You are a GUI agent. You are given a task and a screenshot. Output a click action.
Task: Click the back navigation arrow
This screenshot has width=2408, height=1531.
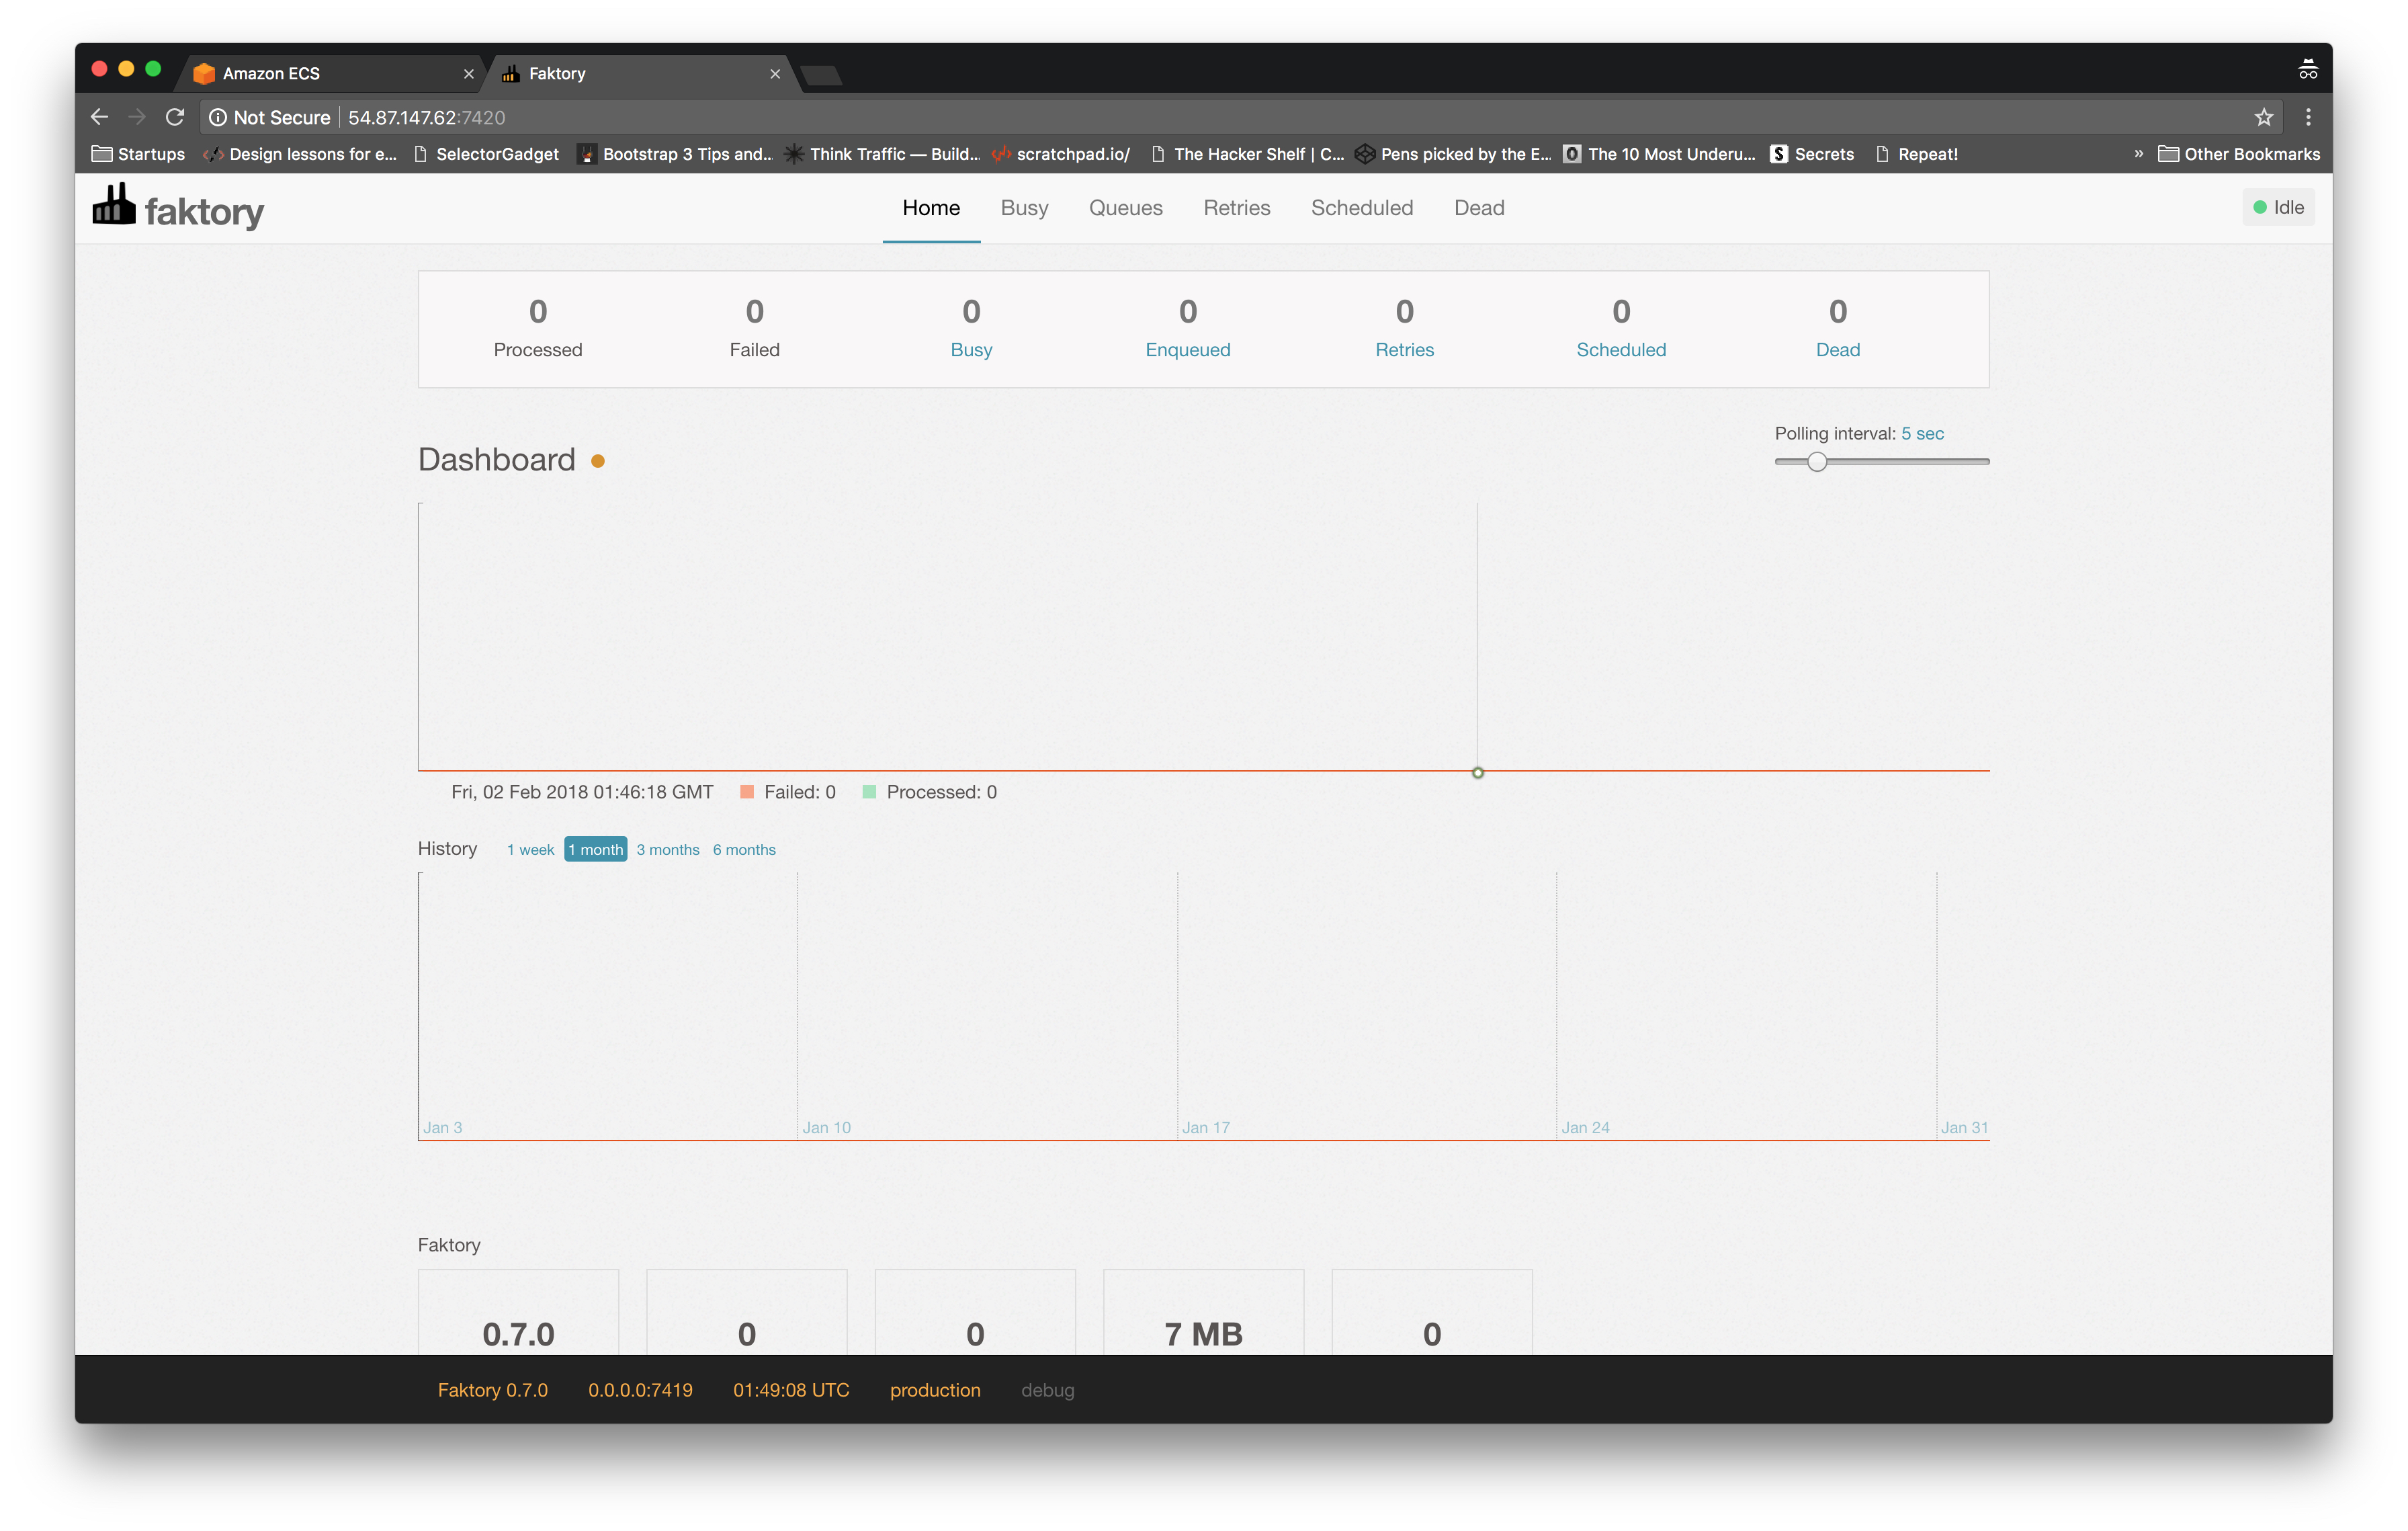pos(99,117)
